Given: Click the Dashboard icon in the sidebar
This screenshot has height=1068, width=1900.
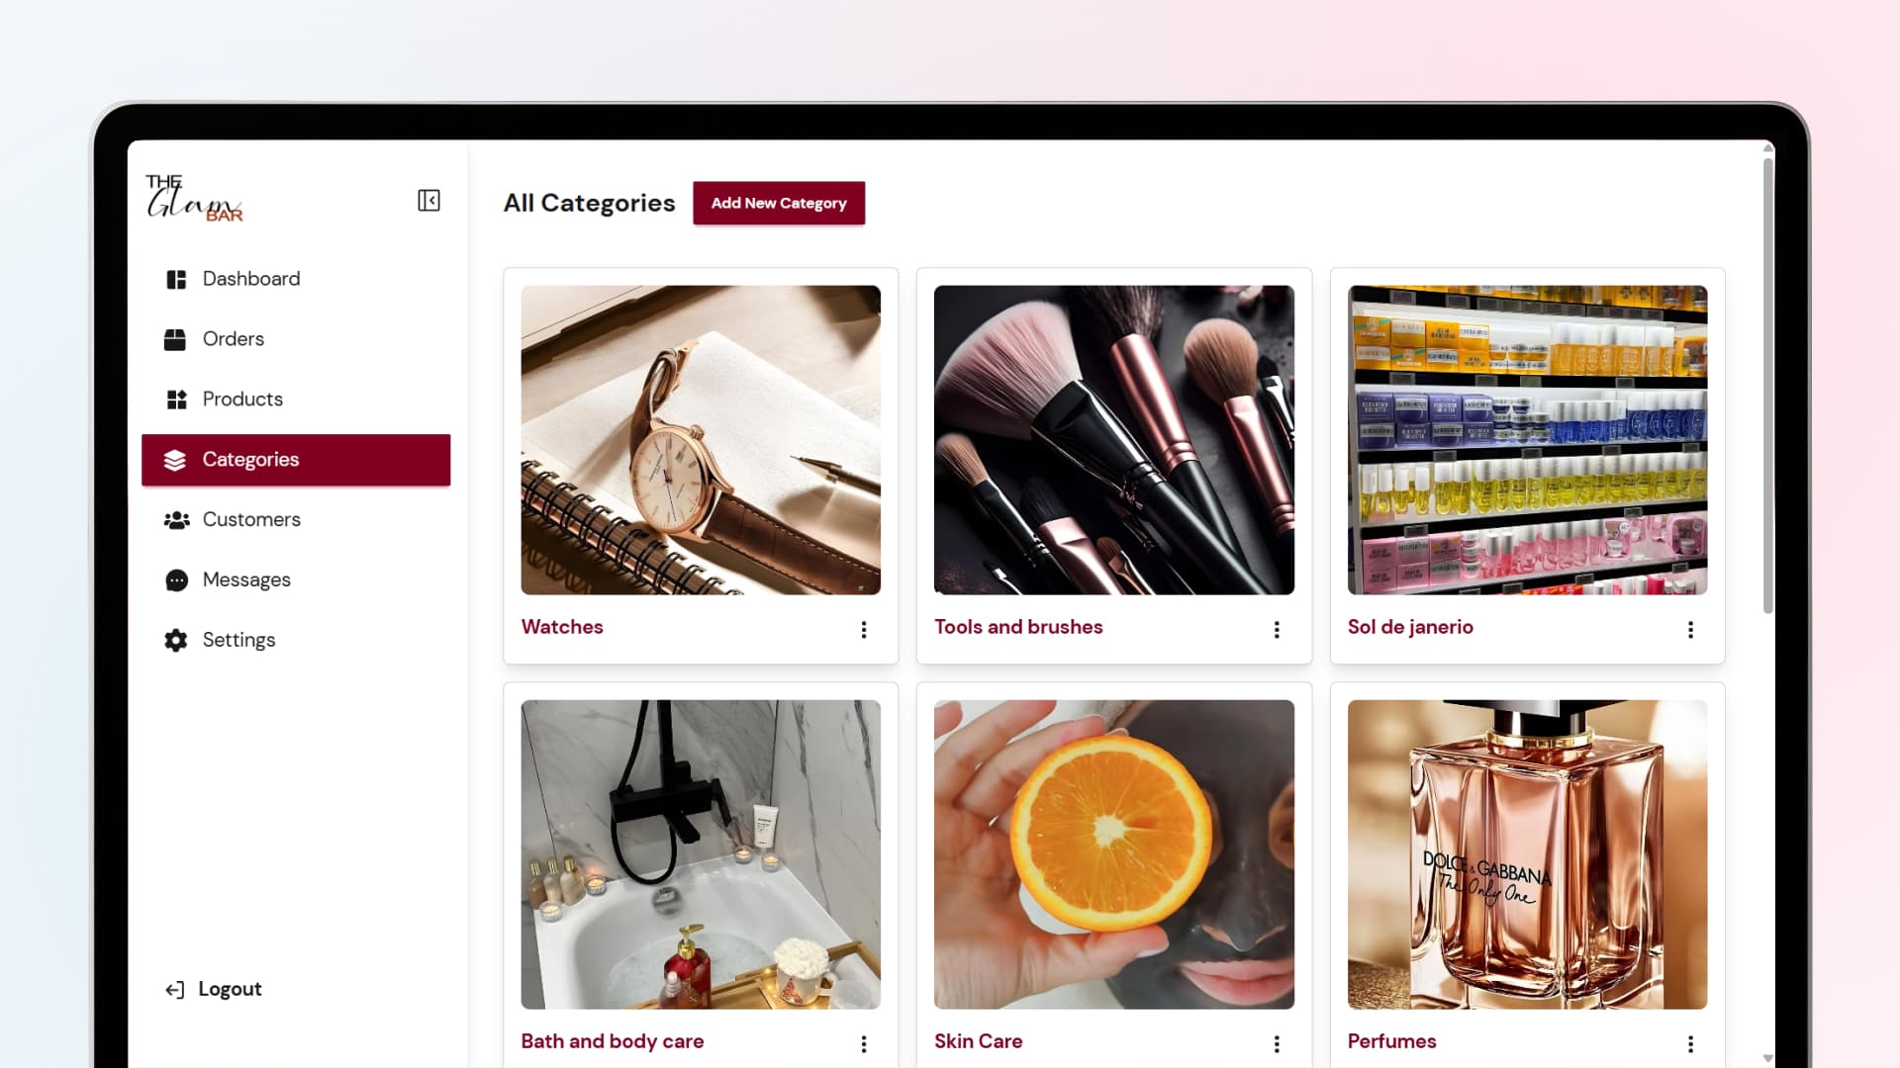Looking at the screenshot, I should [x=176, y=280].
